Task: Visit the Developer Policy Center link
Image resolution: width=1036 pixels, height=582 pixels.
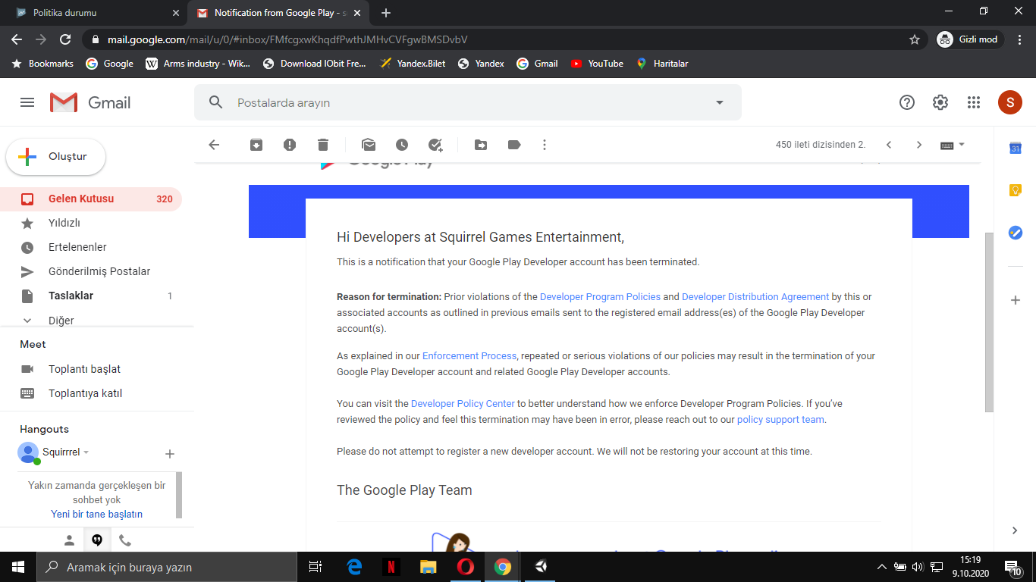Action: 463,404
